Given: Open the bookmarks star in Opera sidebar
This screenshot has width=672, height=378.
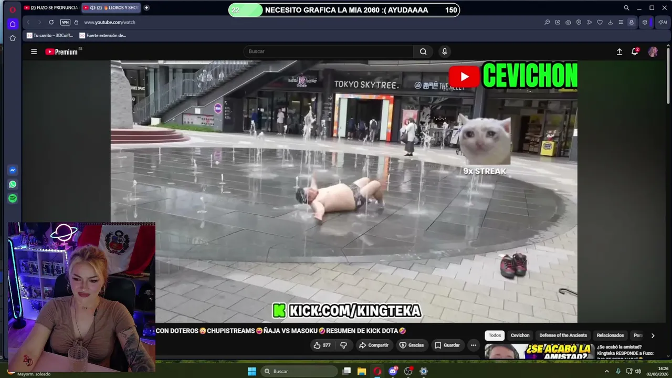Looking at the screenshot, I should 13,38.
